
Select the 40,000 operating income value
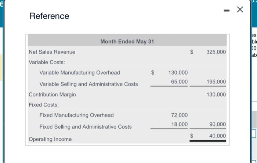point(217,136)
